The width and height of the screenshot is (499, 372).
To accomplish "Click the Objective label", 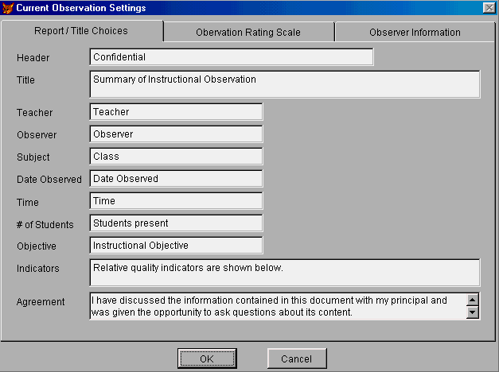I will (37, 246).
